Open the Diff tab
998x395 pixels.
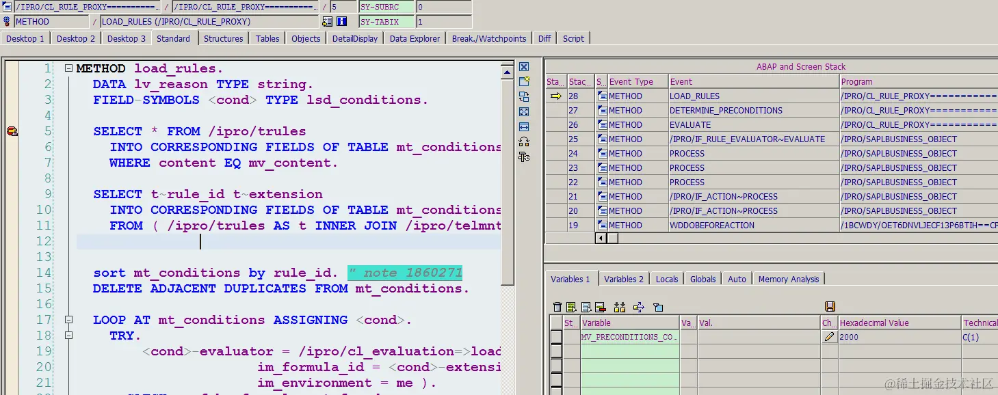pyautogui.click(x=544, y=38)
